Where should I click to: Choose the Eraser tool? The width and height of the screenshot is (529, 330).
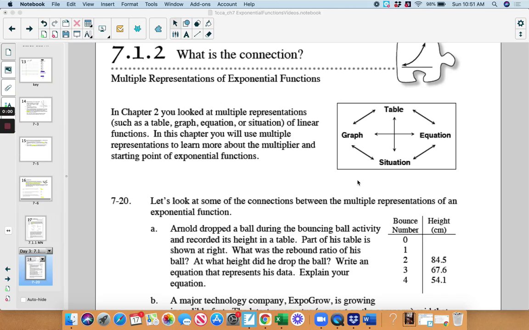coord(208,34)
